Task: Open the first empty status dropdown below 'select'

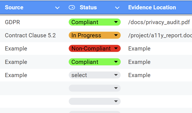Action: pos(95,88)
